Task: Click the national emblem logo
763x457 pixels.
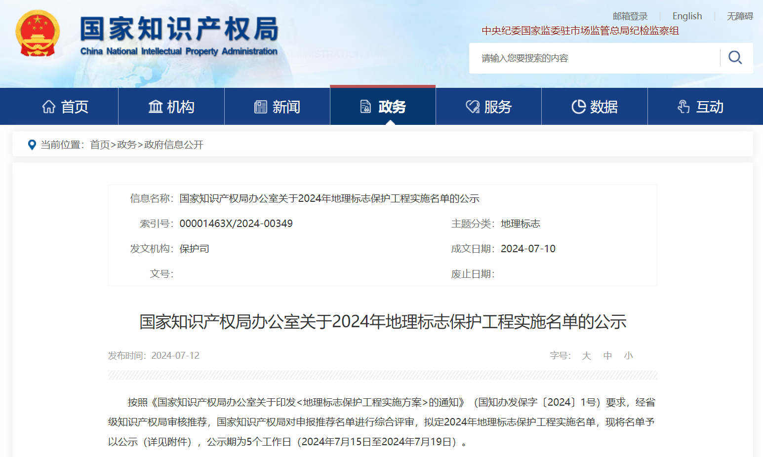Action: 38,34
